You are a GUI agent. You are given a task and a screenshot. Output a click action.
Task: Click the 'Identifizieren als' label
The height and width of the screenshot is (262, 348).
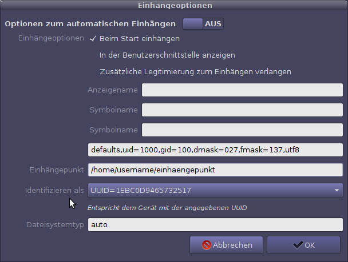point(54,190)
